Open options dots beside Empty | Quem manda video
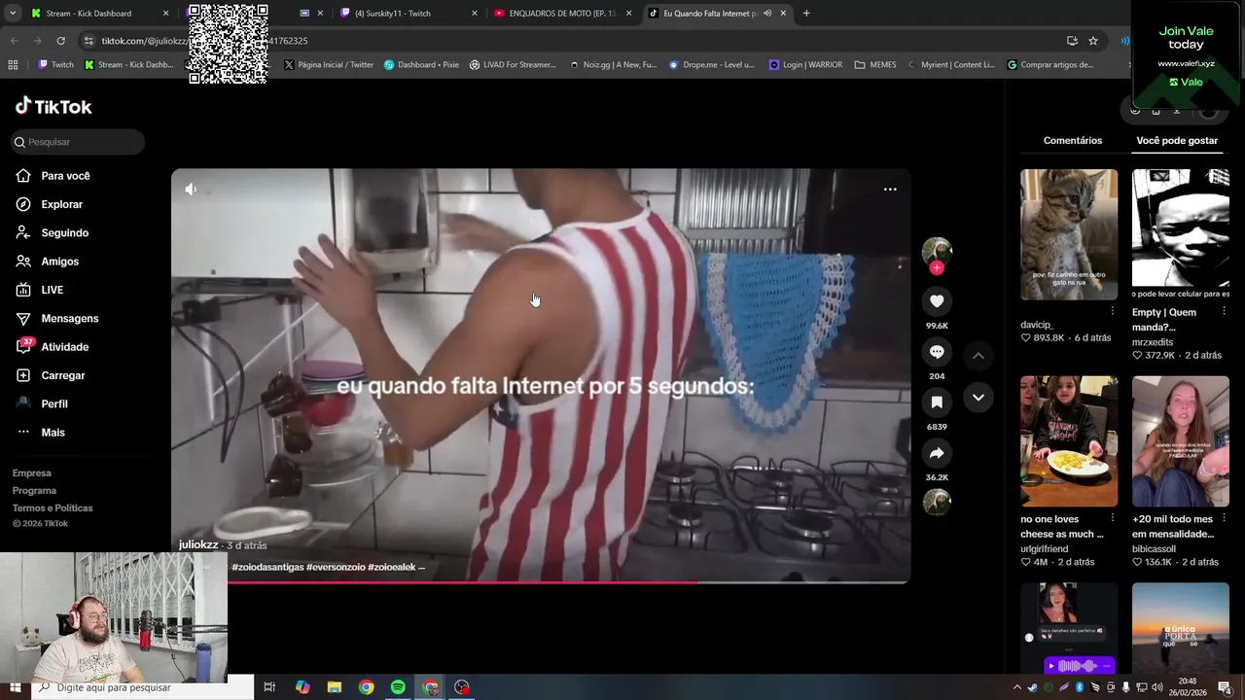This screenshot has height=700, width=1245. tap(1224, 311)
